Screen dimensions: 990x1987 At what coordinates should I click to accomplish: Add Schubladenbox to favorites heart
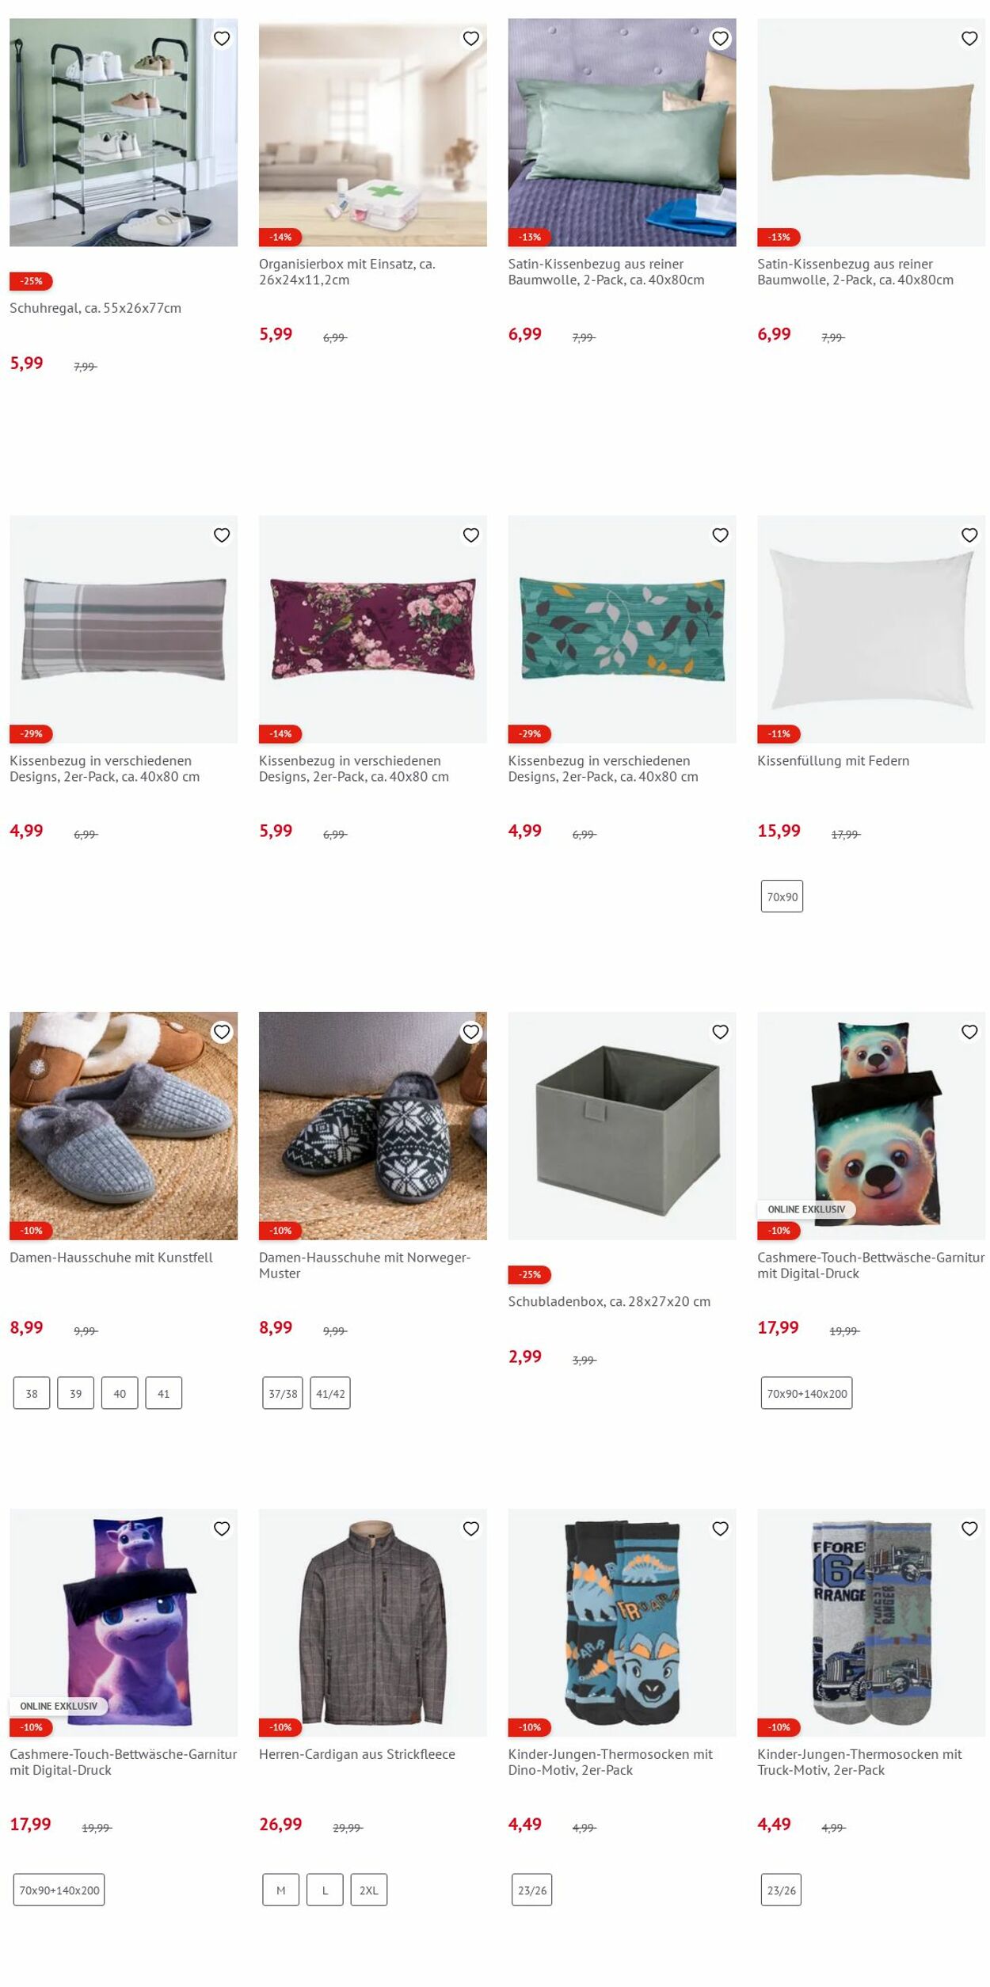(x=720, y=1032)
